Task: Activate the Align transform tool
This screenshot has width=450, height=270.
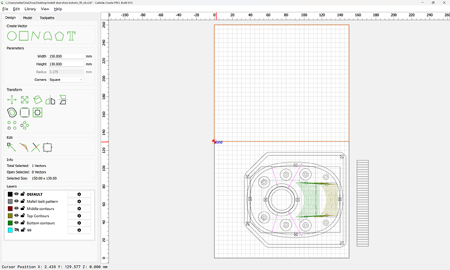Action: 63,100
